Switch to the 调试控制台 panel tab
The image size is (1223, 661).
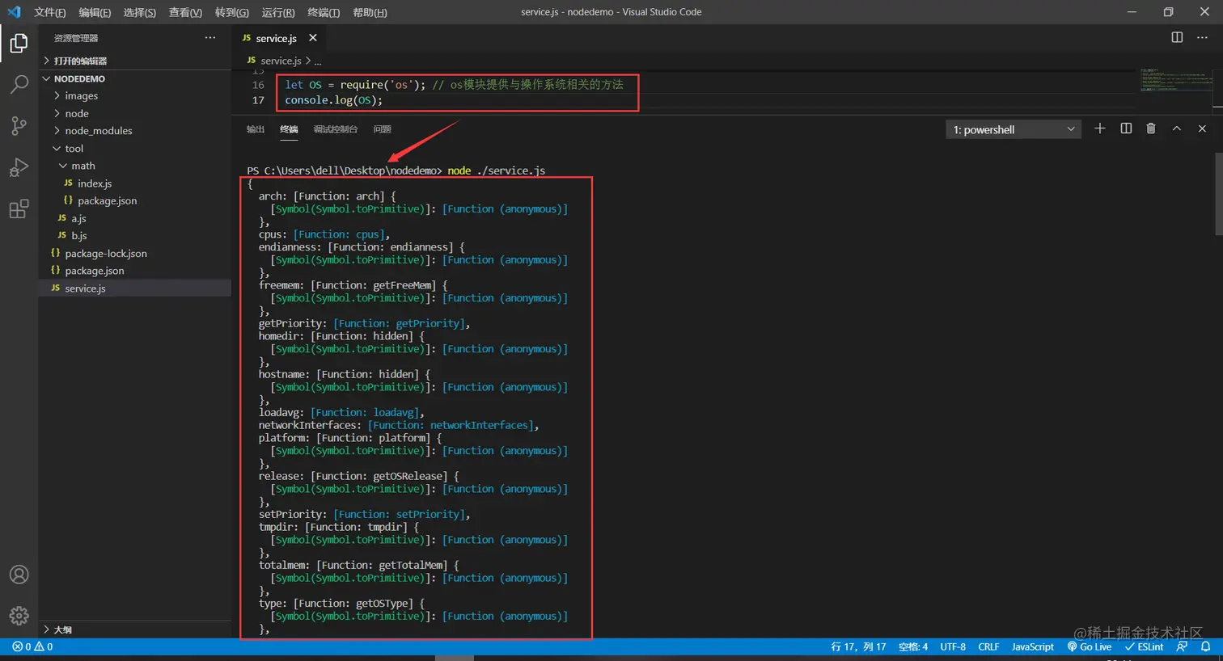click(336, 129)
